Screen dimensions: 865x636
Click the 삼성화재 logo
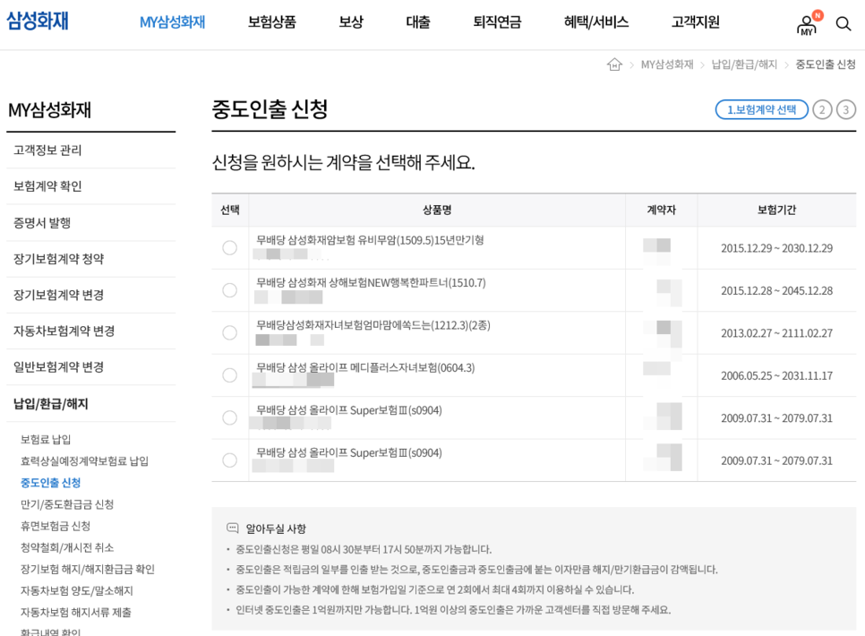(38, 21)
